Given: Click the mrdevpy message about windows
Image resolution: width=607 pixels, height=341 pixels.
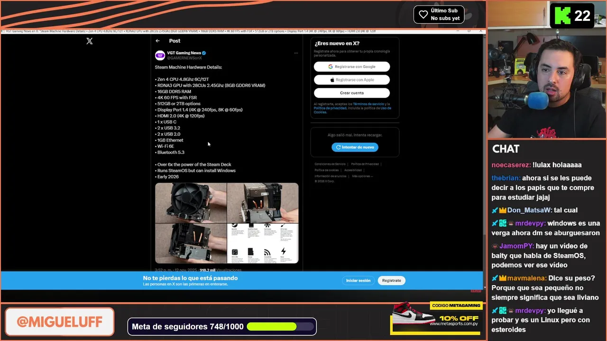Looking at the screenshot, I should point(546,228).
